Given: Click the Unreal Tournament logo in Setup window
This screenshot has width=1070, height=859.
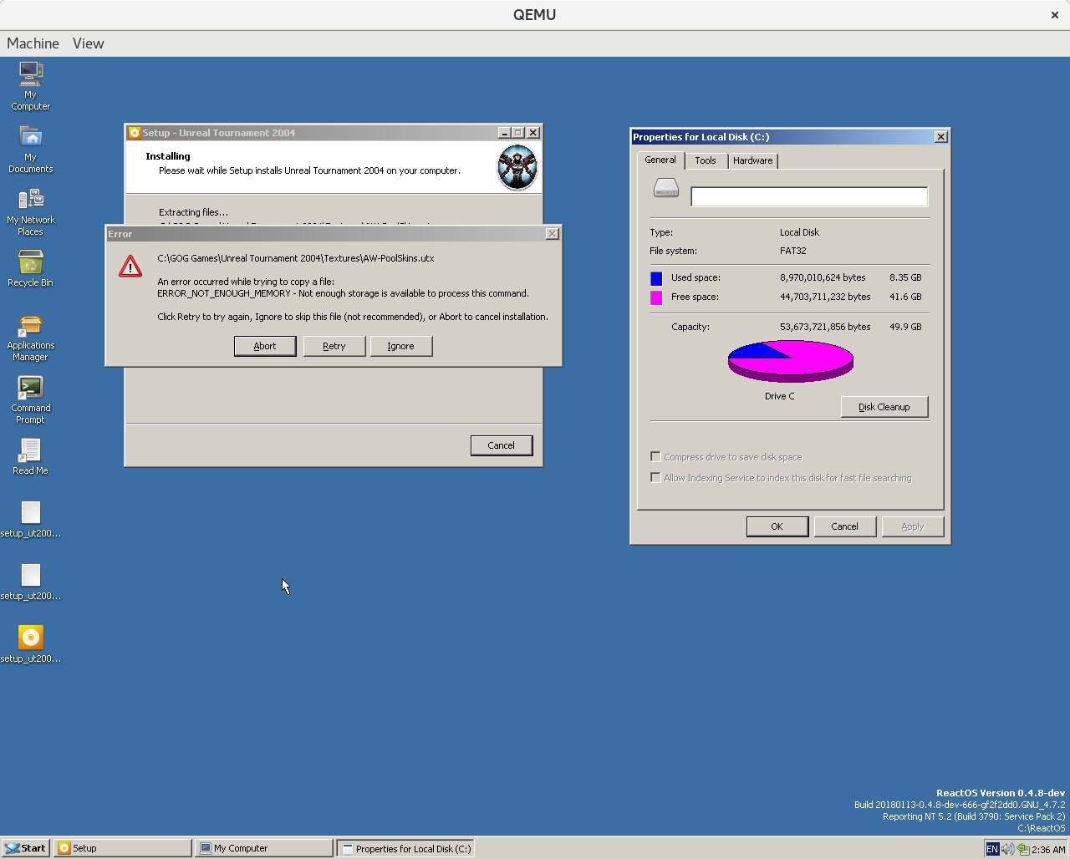Looking at the screenshot, I should [x=517, y=167].
